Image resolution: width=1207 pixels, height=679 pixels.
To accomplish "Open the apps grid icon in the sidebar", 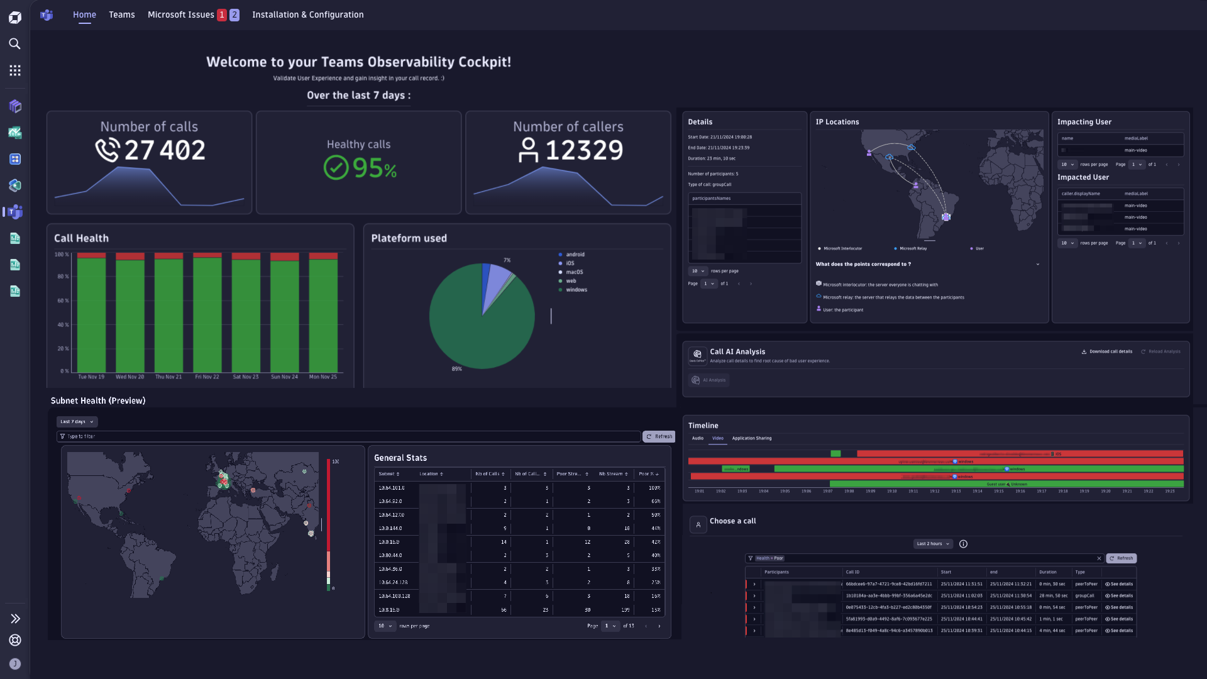I will pos(14,70).
